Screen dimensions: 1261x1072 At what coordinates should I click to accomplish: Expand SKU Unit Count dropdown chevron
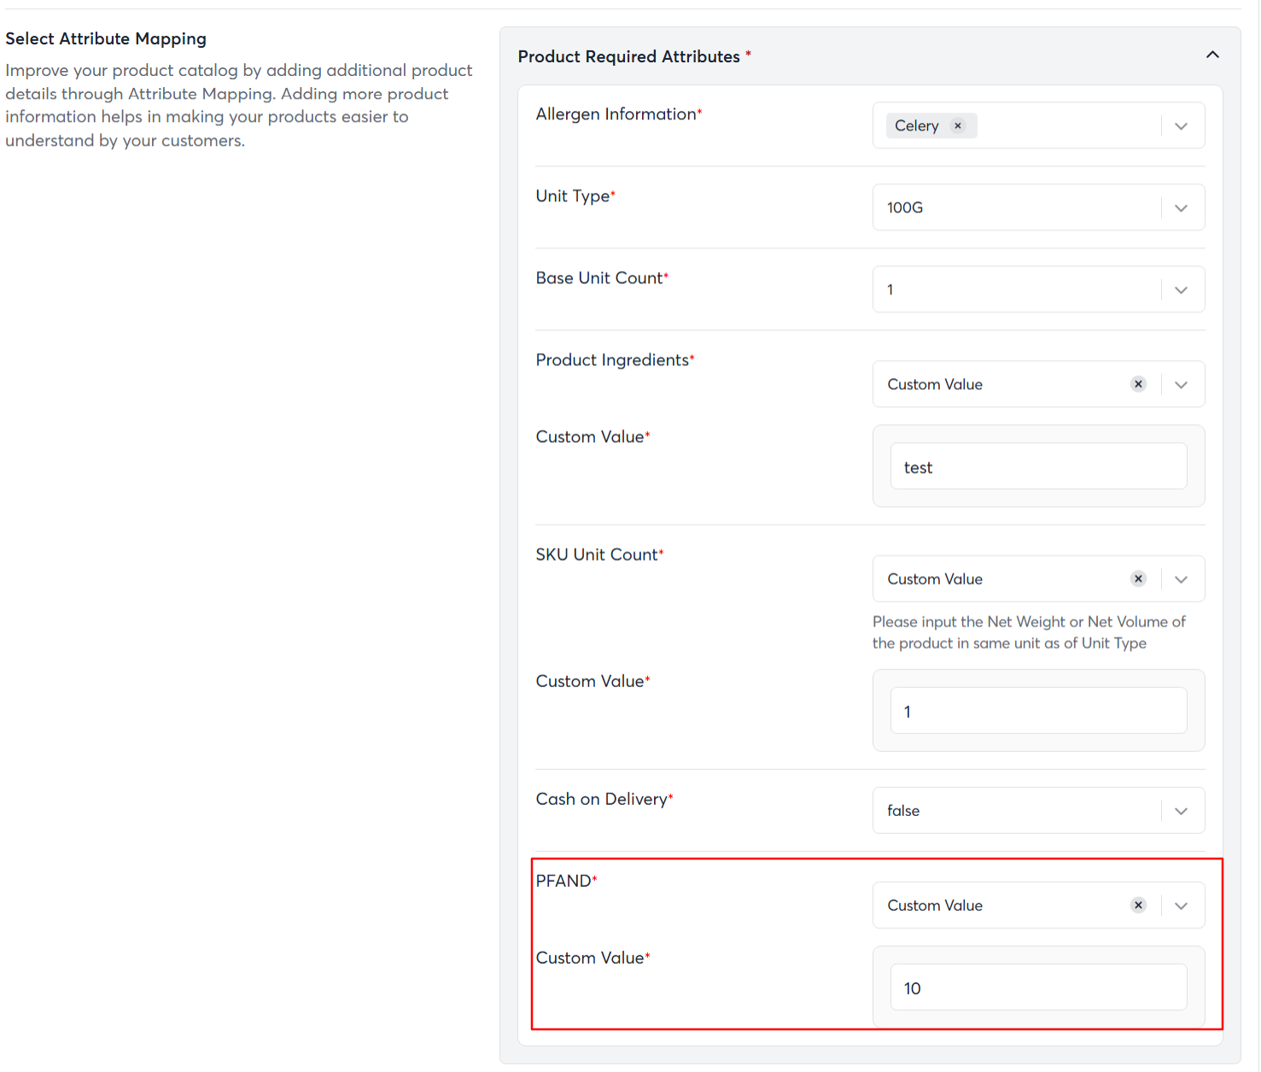pos(1182,580)
